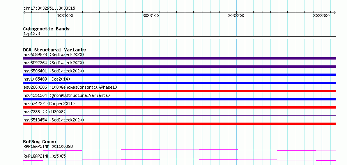347x165 pixels.
Task: Open variant esv2660206 (1000GenomesConsortiumPhase1) label
Action: [x=70, y=87]
